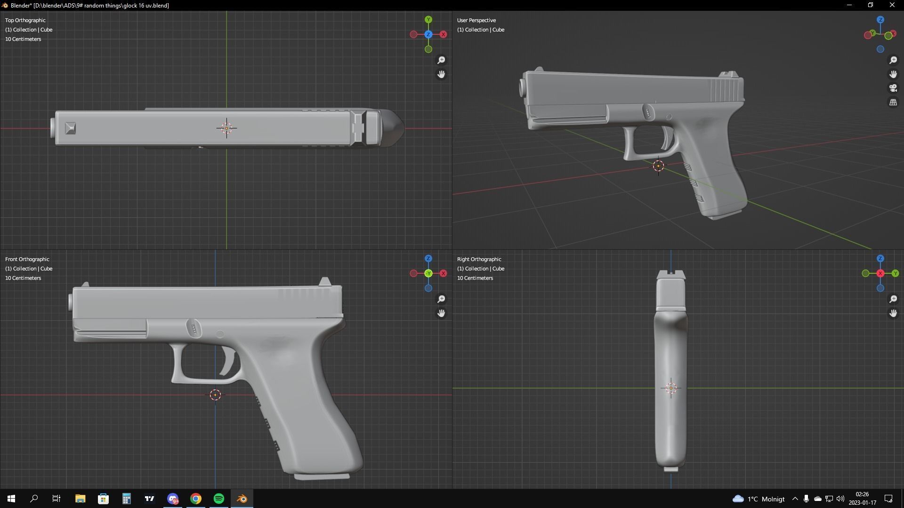This screenshot has width=904, height=508.
Task: Open Google Chrome from taskbar
Action: (x=196, y=499)
